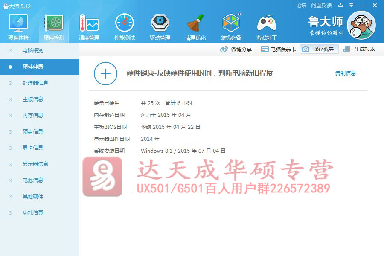This screenshot has width=384, height=256.
Task: Click the radio dot beside 电池信息
Action: pos(10,180)
